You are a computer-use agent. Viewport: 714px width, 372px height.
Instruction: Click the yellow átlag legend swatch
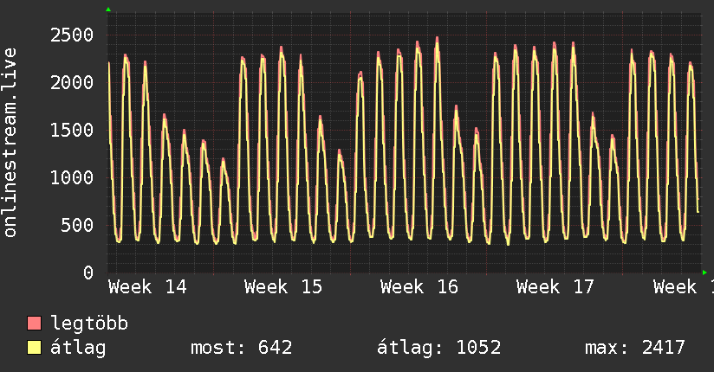coord(34,348)
